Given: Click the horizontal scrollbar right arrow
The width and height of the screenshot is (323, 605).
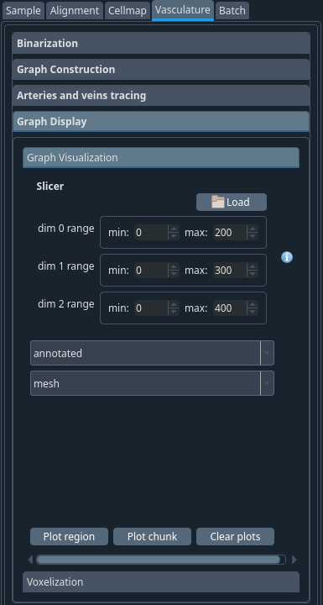Looking at the screenshot, I should [x=294, y=560].
